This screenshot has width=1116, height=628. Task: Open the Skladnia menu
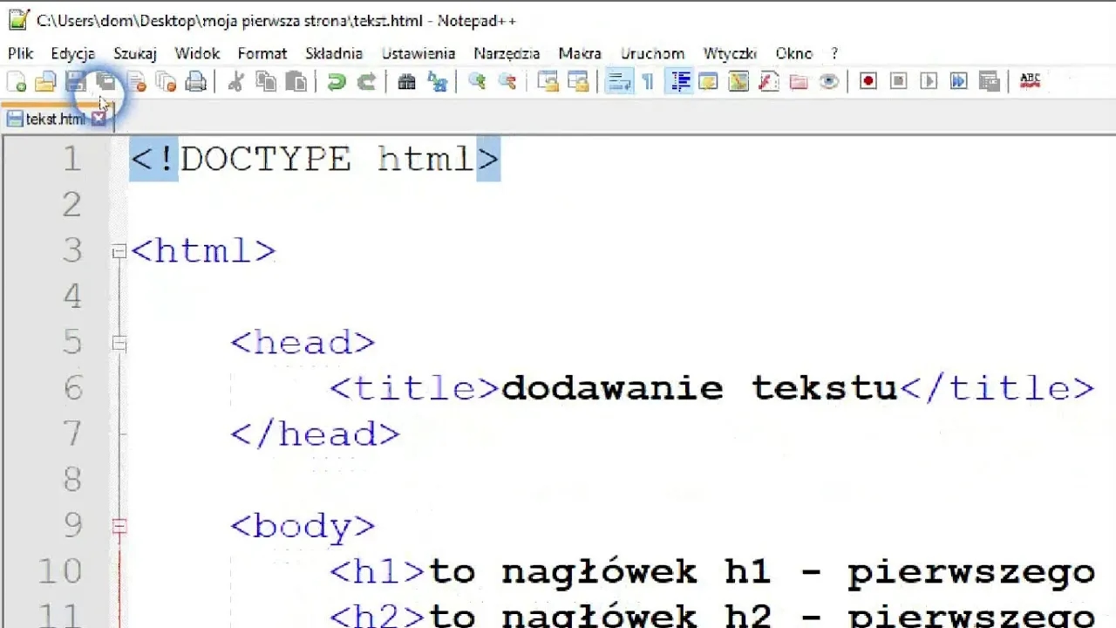point(334,53)
